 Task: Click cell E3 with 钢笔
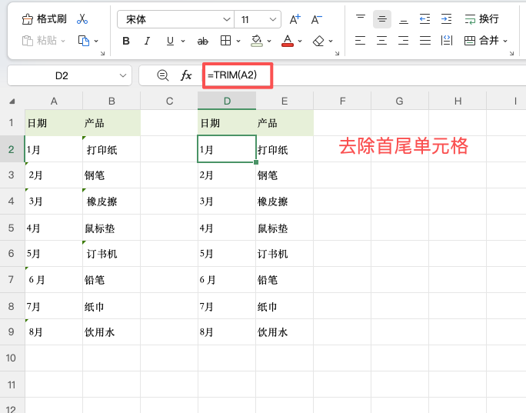pos(285,175)
